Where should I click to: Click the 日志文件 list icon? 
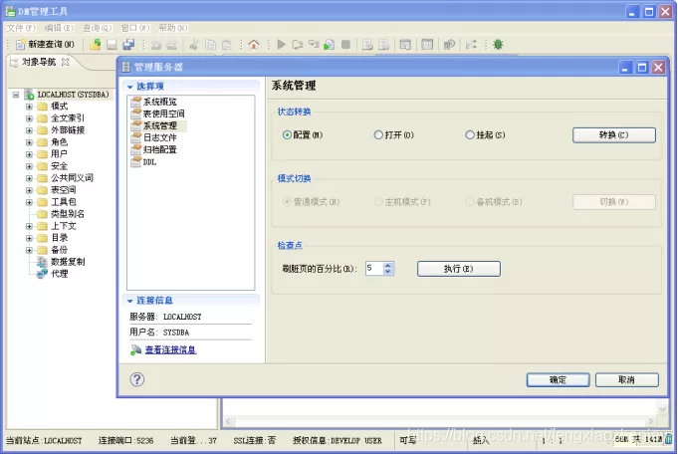[x=136, y=137]
